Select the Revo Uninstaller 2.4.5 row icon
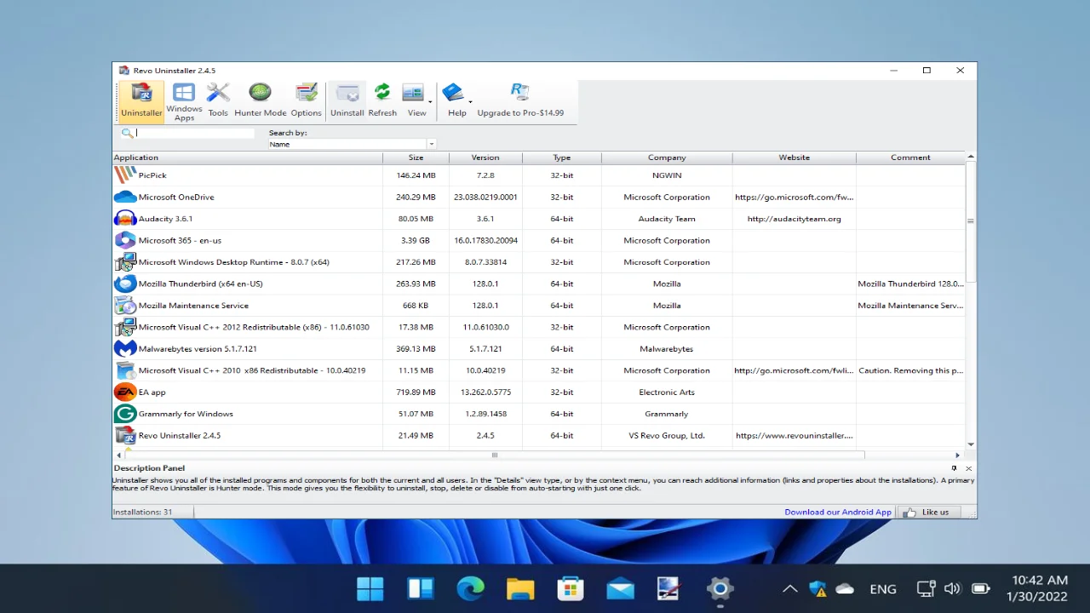1090x613 pixels. [x=125, y=435]
